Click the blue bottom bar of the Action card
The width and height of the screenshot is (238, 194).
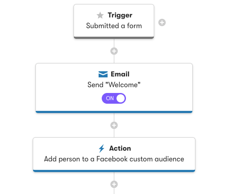pos(114,171)
